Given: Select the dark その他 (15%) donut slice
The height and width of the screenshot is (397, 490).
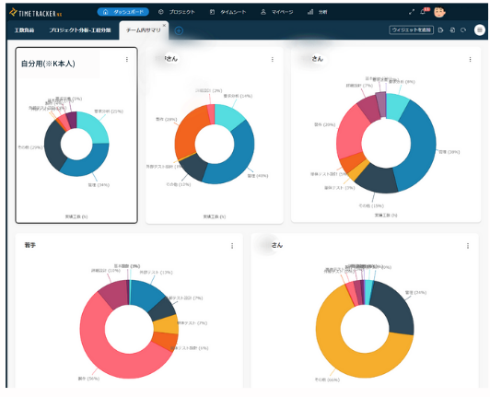Looking at the screenshot, I should [x=379, y=180].
